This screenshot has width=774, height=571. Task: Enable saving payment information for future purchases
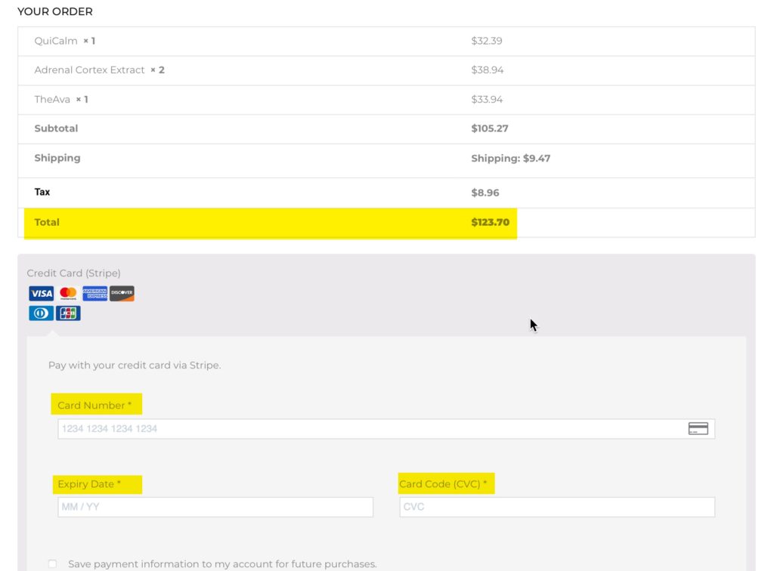[x=52, y=563]
